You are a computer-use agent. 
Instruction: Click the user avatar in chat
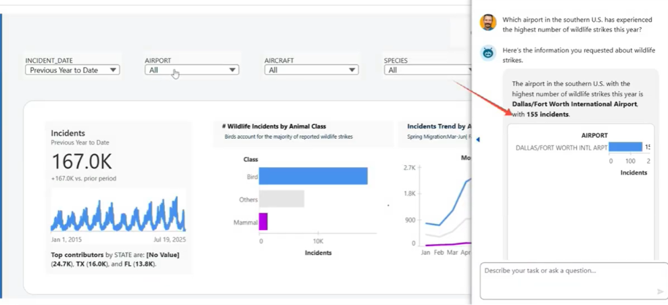[x=488, y=22]
